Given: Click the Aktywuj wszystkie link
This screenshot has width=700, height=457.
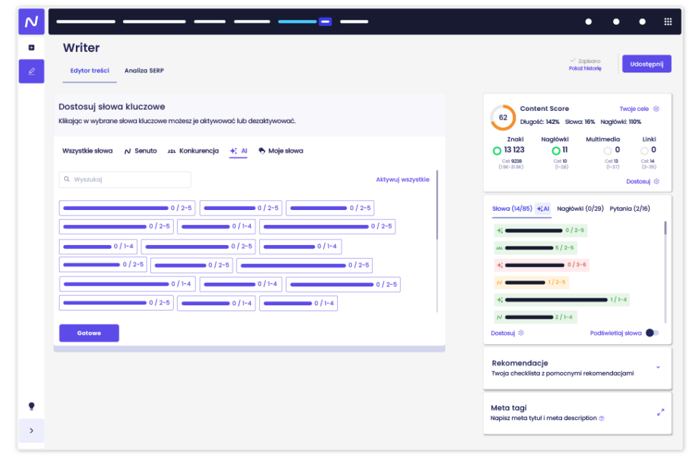Looking at the screenshot, I should (403, 179).
